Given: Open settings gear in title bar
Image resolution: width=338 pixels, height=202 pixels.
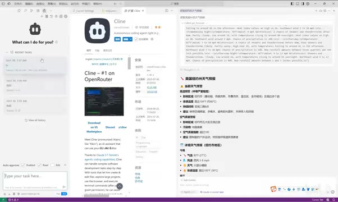Looking at the screenshot, I should coord(308,4).
